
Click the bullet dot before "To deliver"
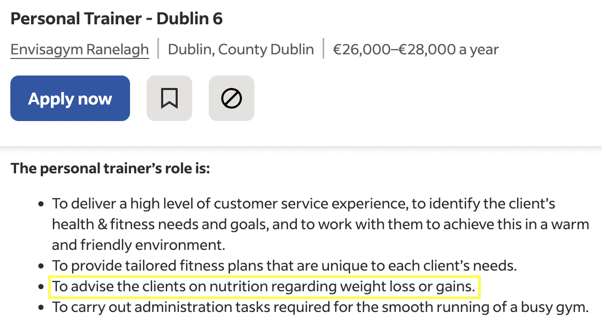[x=42, y=204]
